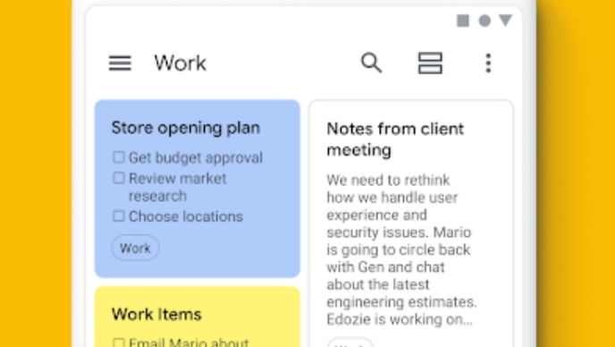The width and height of the screenshot is (615, 347).
Task: Tap the label chip below client meeting note
Action: (x=350, y=343)
